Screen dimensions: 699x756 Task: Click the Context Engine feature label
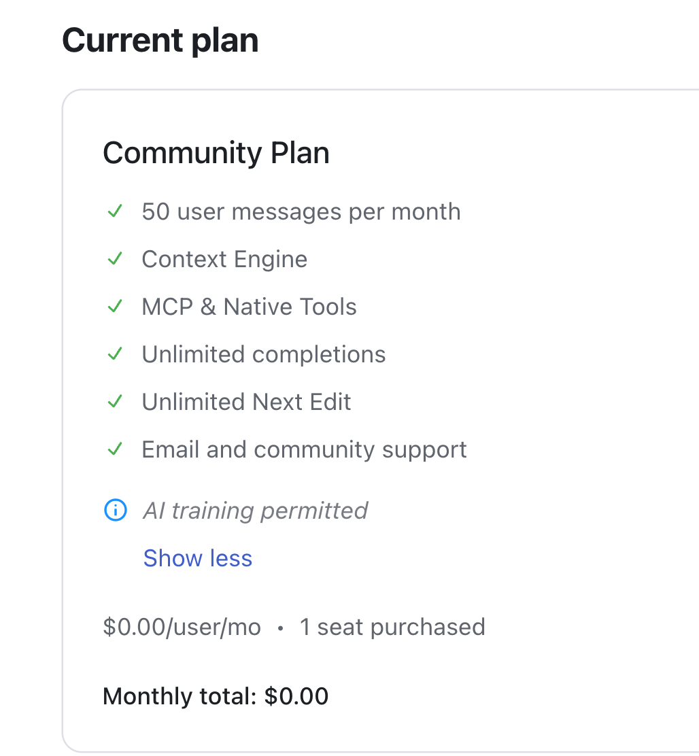coord(224,260)
